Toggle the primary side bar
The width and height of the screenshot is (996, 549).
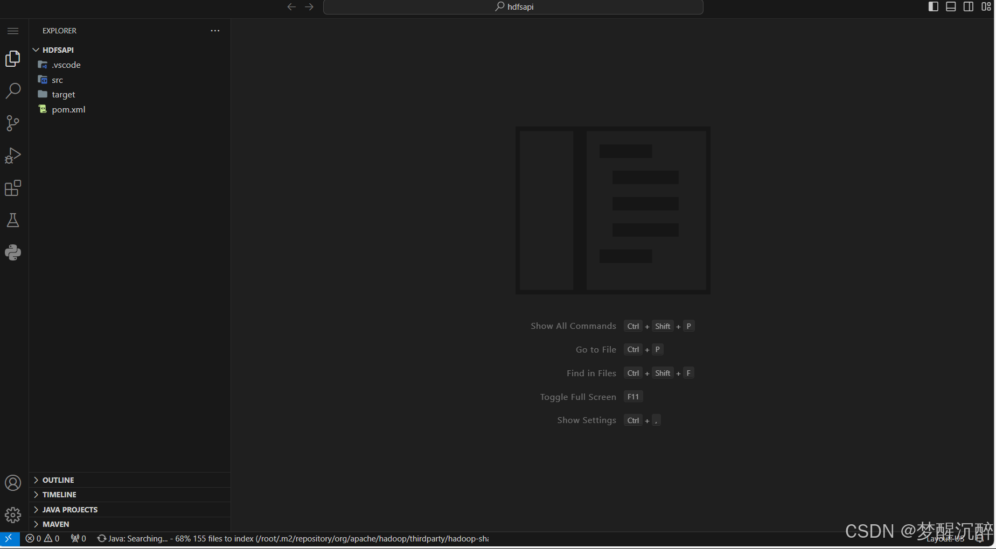(934, 6)
